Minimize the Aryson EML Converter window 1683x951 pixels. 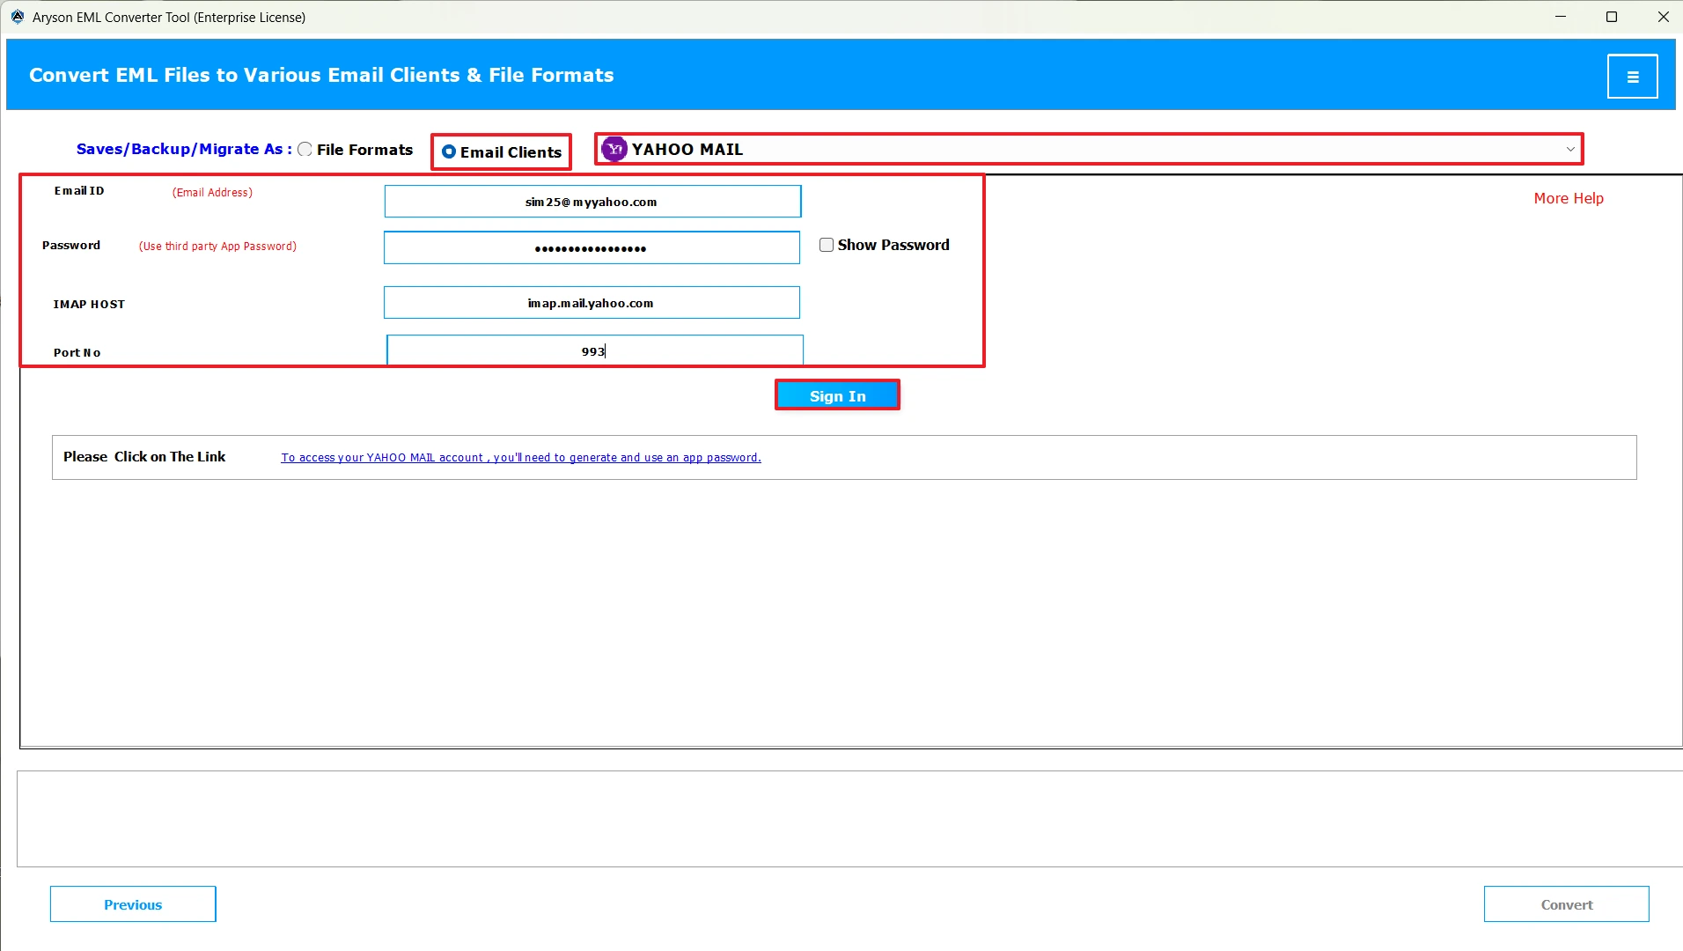(1561, 17)
